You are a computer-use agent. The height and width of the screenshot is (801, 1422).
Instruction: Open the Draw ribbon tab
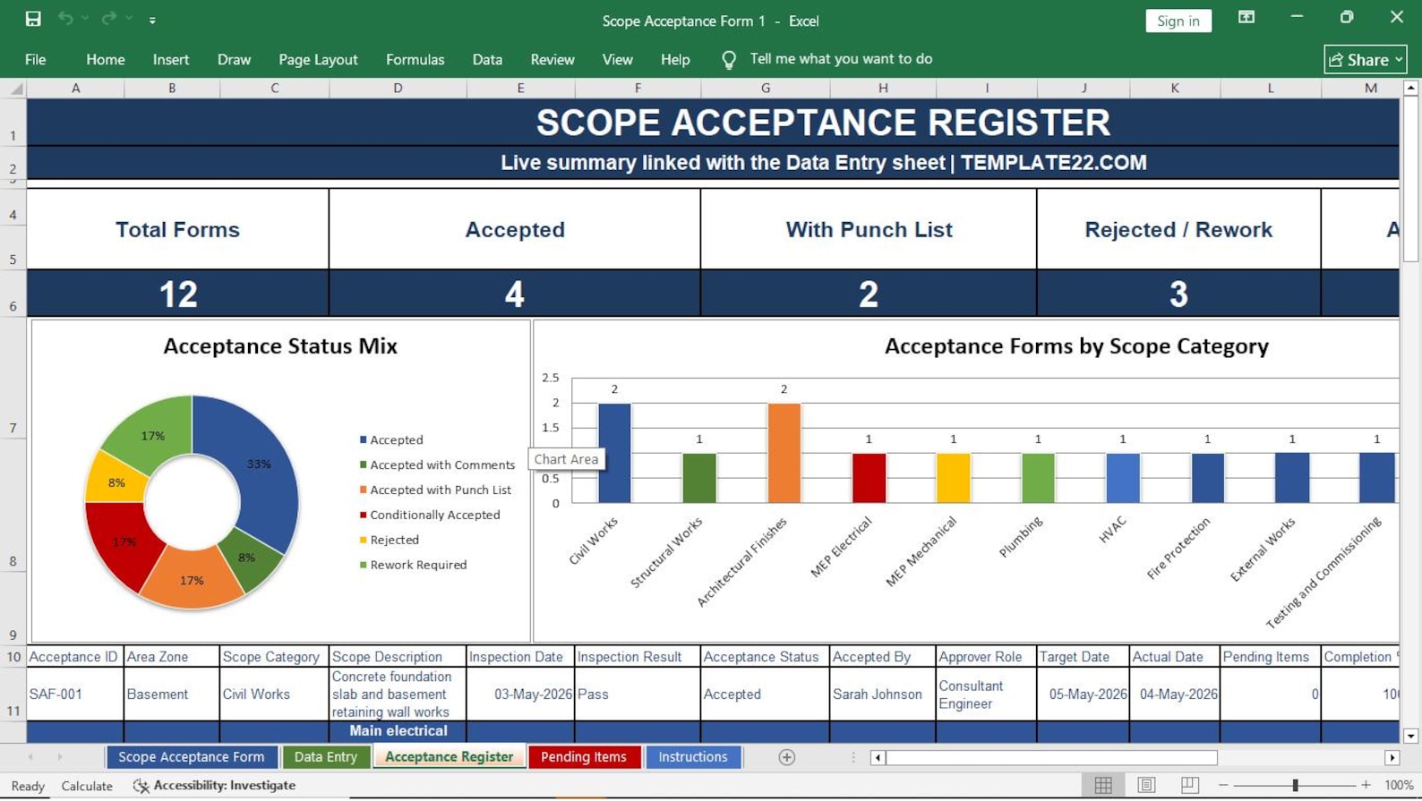click(234, 59)
